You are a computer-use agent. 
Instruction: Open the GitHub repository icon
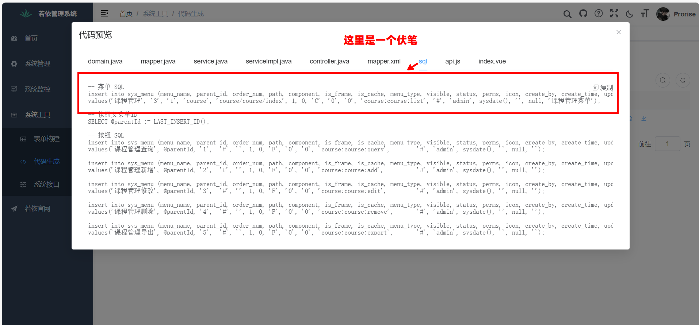583,14
